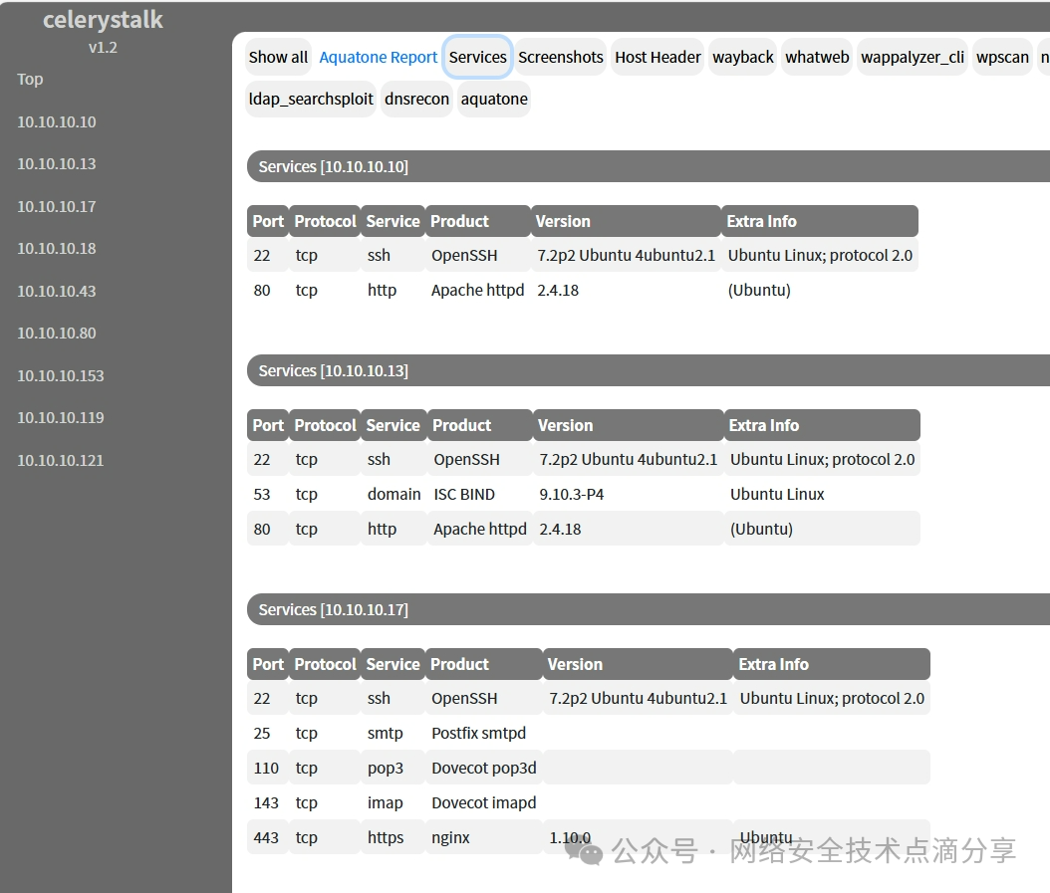Click Protocol column header in 10.10.10.13 table
Screen dimensions: 1050x893
[x=325, y=426]
